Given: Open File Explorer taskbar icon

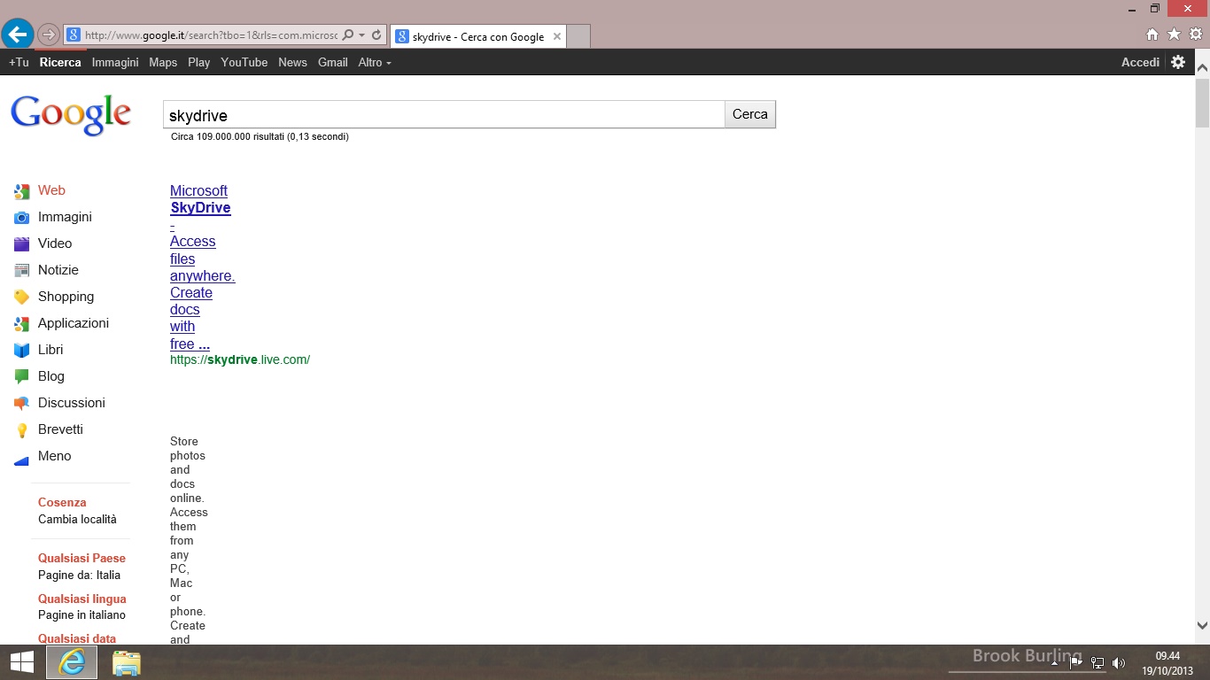Looking at the screenshot, I should 127,663.
